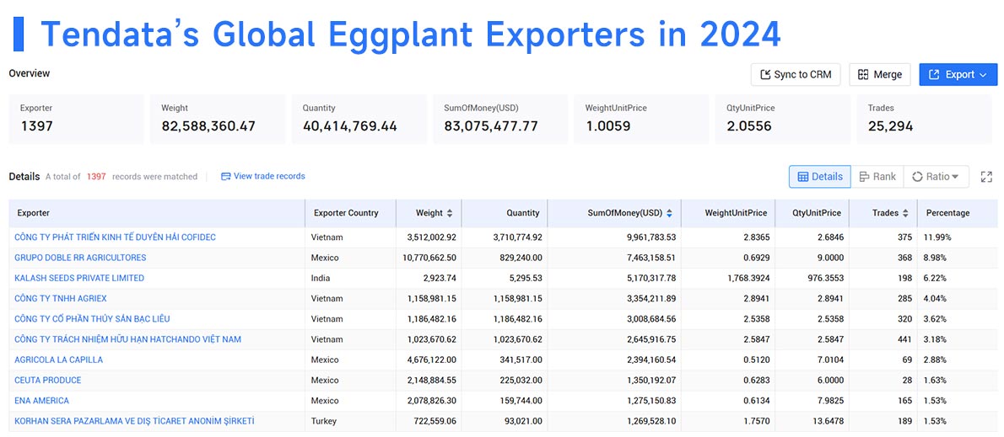The height and width of the screenshot is (437, 1004).
Task: Sort by the Trades column arrows
Action: click(x=905, y=213)
